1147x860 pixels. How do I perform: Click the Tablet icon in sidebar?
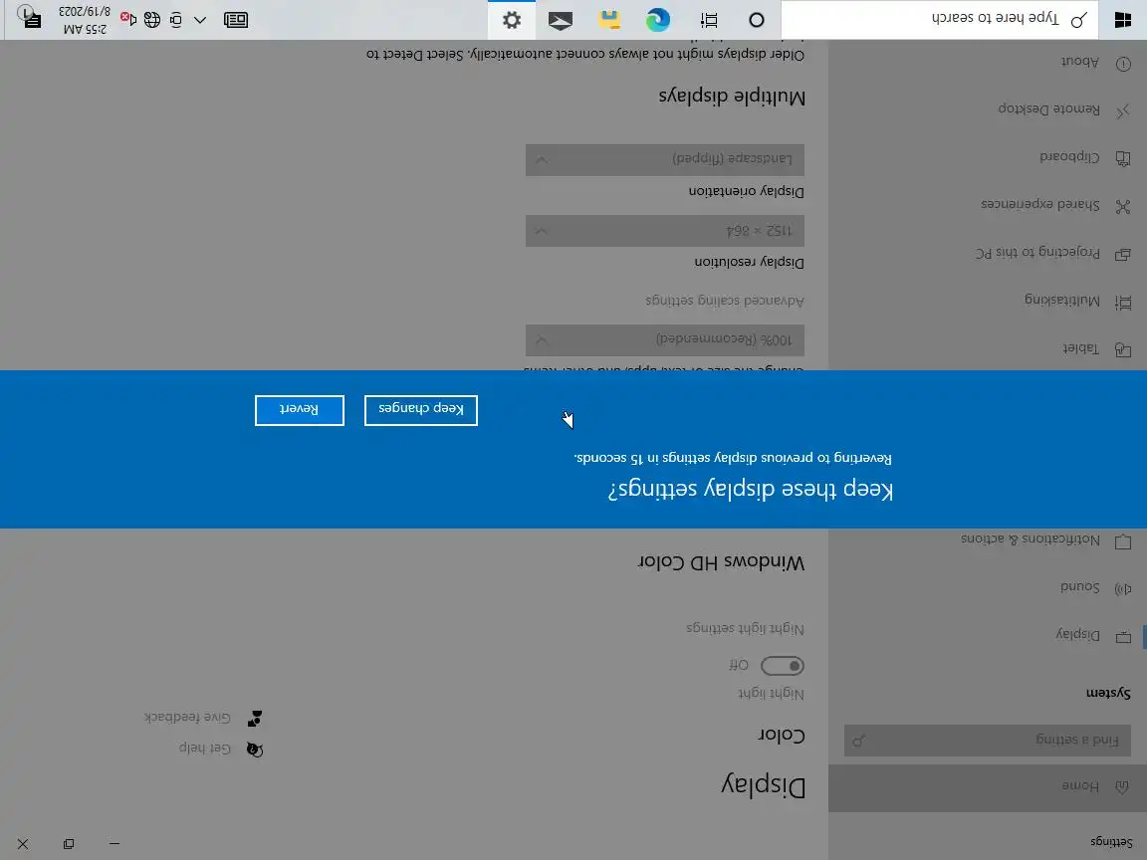(1123, 349)
